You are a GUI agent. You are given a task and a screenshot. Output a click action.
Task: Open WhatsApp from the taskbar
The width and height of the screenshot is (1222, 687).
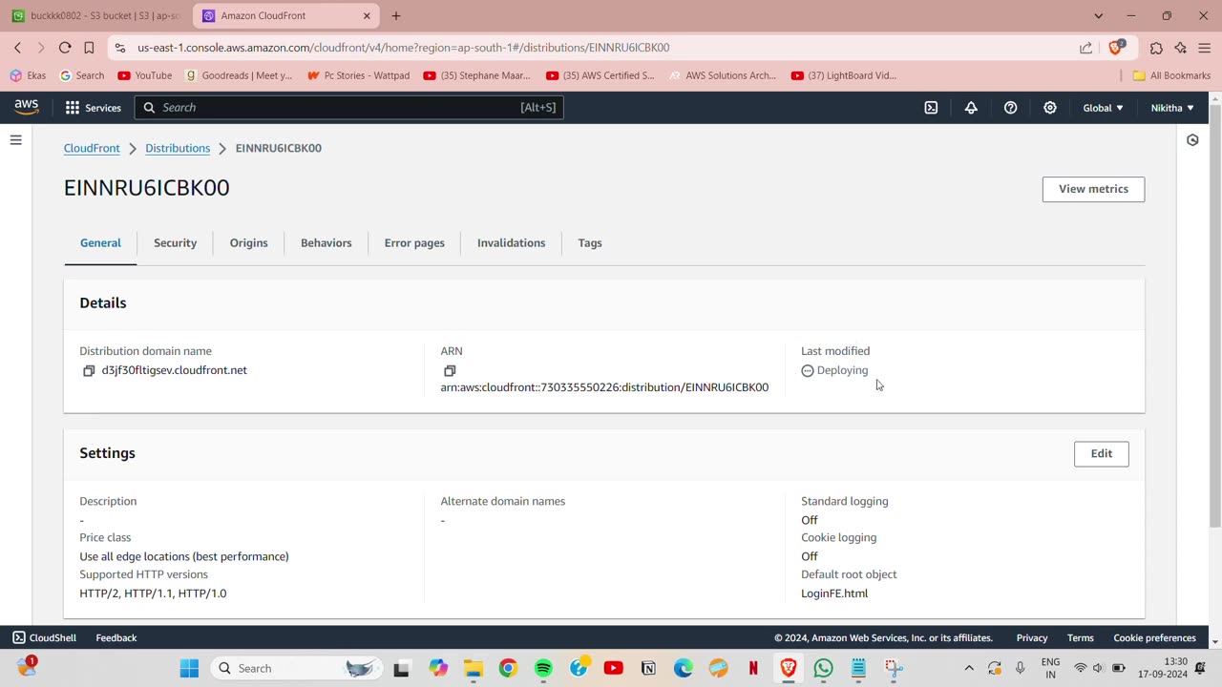point(823,668)
